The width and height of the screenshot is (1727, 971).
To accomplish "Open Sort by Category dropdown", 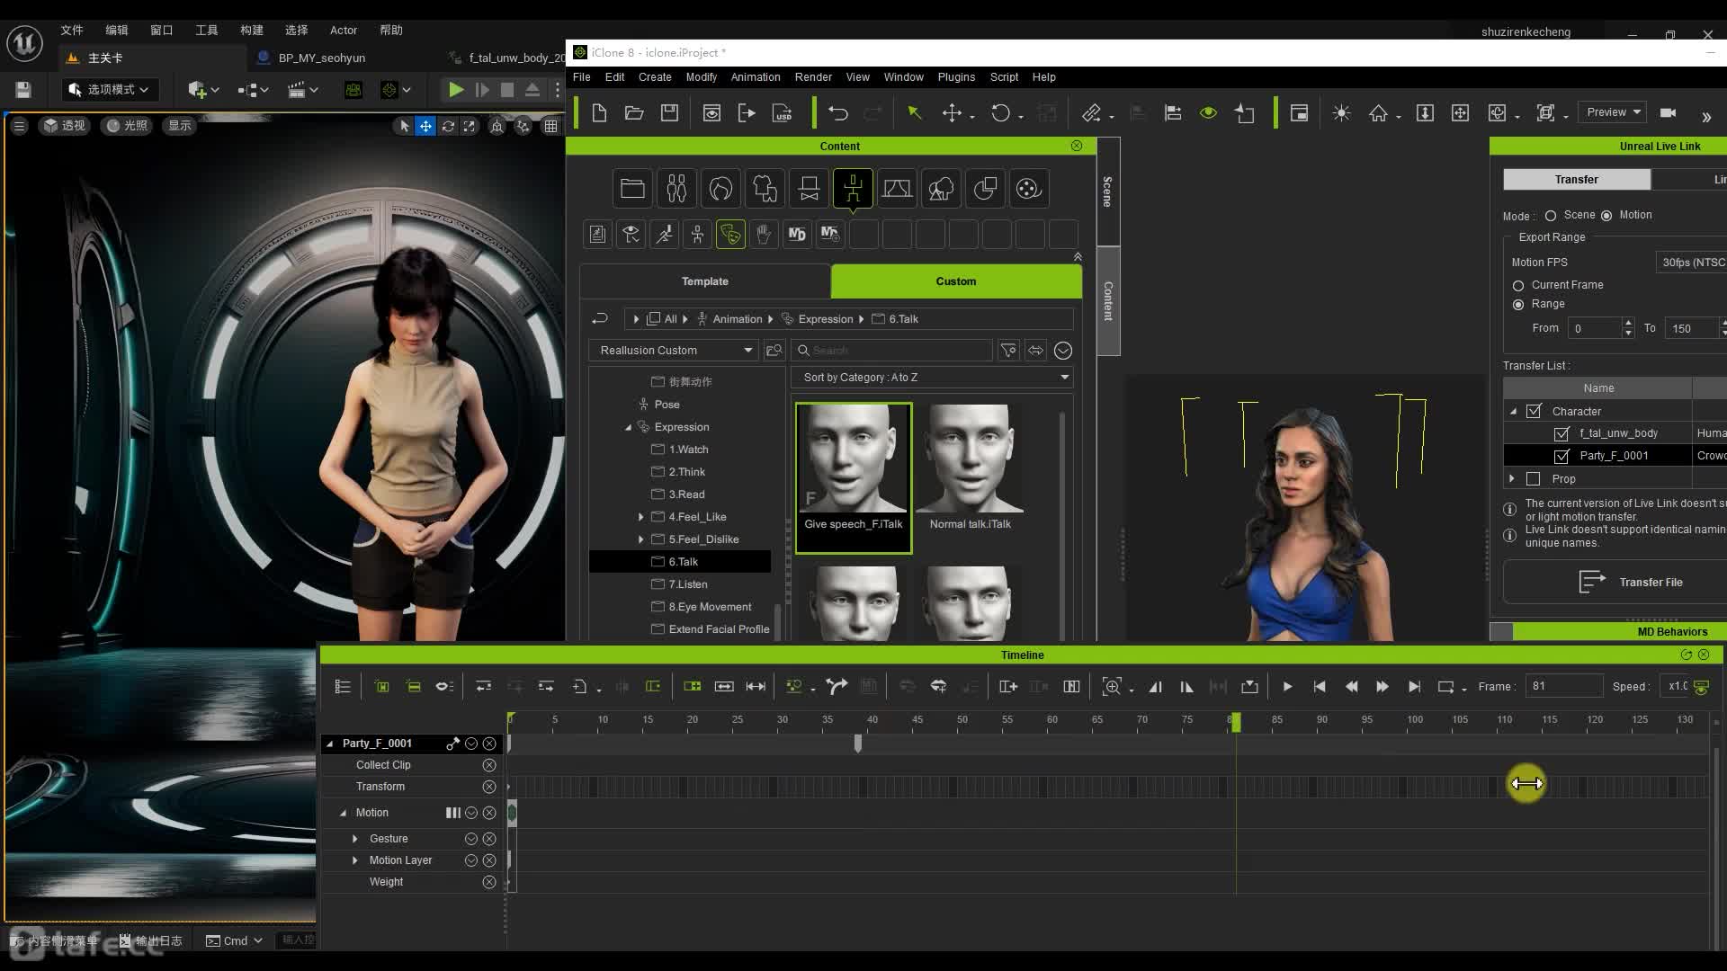I will (932, 378).
